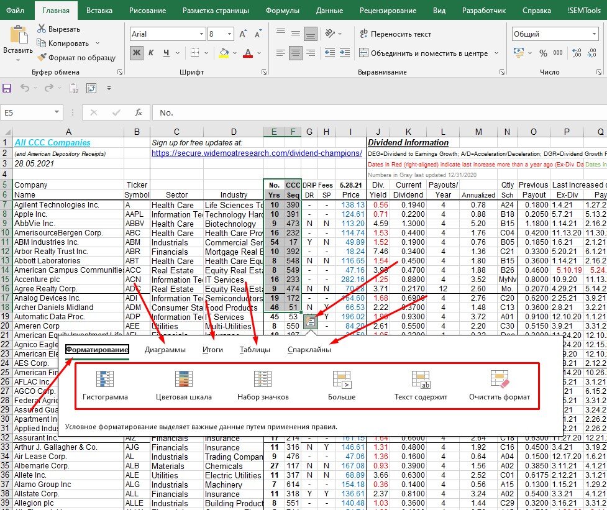Click the Paste (Вставить) clipboard icon
The width and height of the screenshot is (607, 510).
[18, 35]
